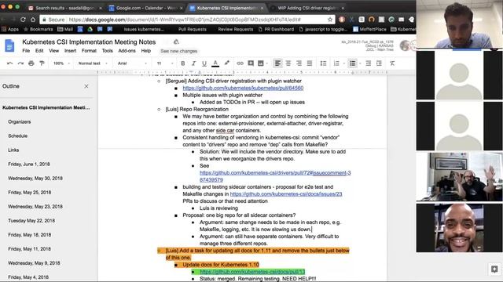Select Right align
This screenshot has width=503, height=282.
tap(299, 63)
